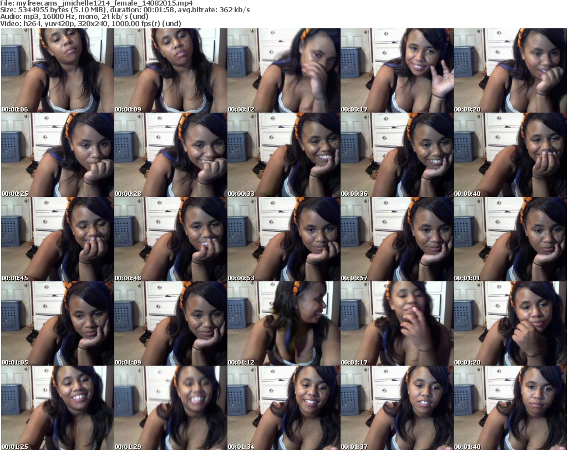Select the thumbnail stamped 00:00:17

(397, 70)
